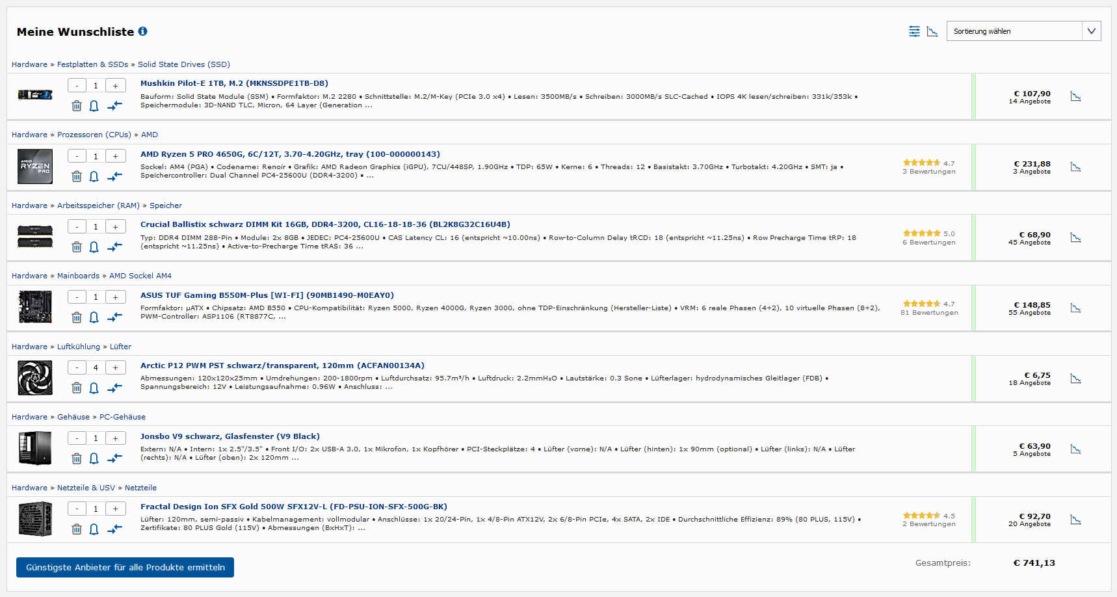Click compare arrows icon for Ryzen 5 PRO 4650G
The height and width of the screenshot is (597, 1117).
114,176
